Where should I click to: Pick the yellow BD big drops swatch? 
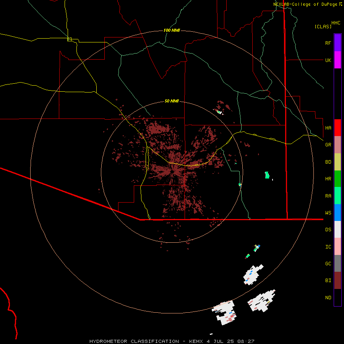pyautogui.click(x=338, y=162)
